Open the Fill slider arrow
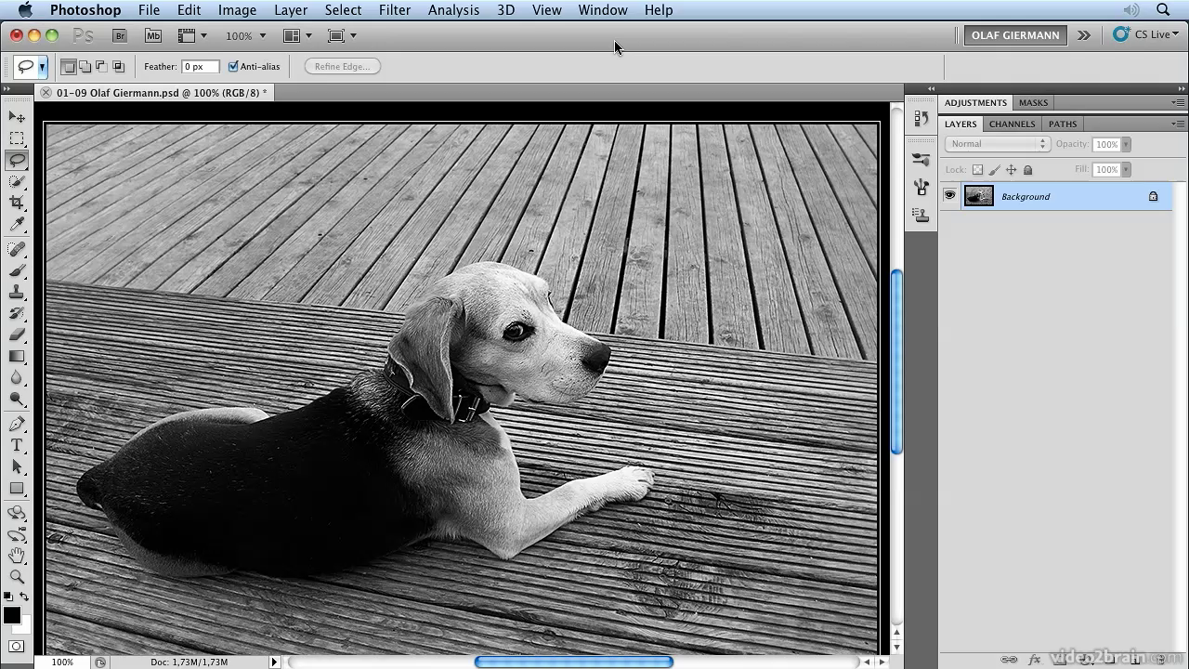 tap(1126, 169)
